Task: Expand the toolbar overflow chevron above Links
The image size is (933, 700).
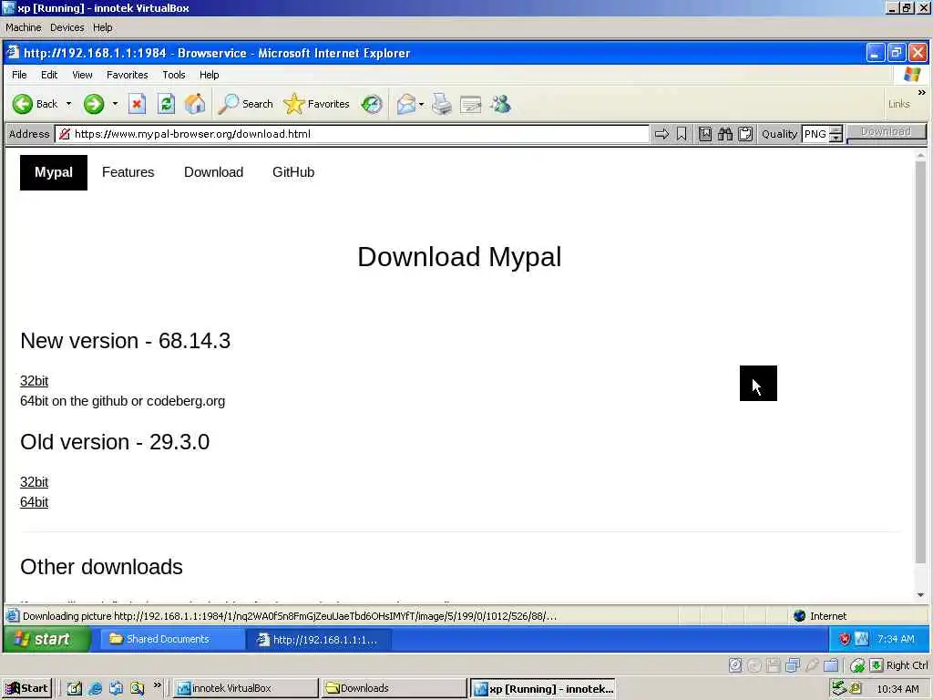Action: pos(921,92)
